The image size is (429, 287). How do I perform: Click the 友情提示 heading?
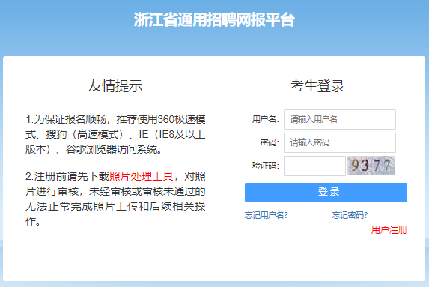[115, 86]
